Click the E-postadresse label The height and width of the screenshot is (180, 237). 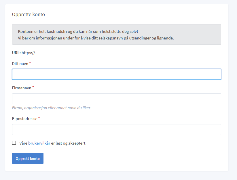coord(25,119)
